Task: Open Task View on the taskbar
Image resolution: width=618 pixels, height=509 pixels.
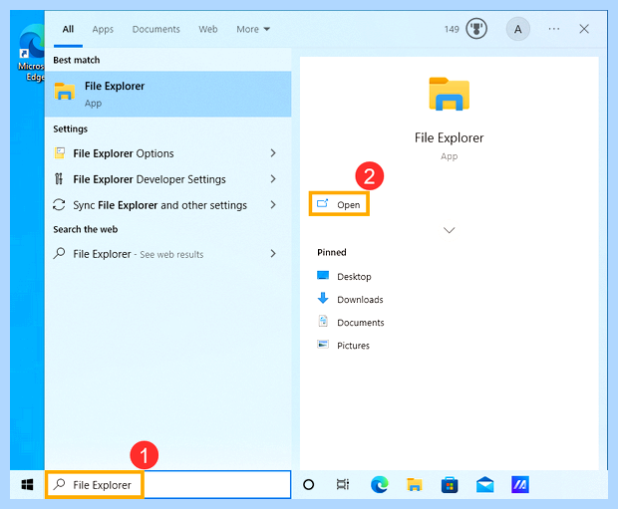Action: 343,484
